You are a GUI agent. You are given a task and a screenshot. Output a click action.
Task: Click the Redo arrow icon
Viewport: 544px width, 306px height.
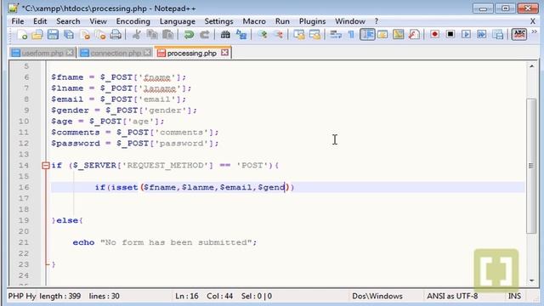tap(205, 35)
